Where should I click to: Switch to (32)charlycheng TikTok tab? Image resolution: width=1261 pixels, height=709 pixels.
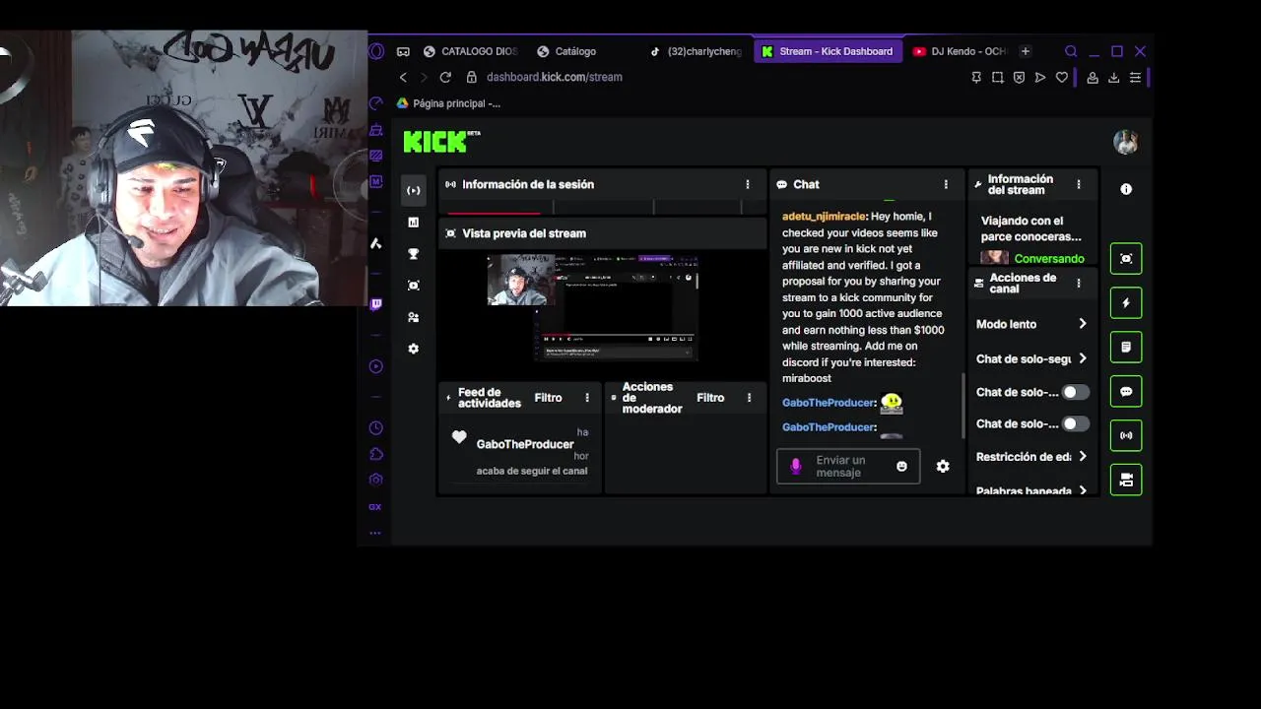tap(696, 51)
